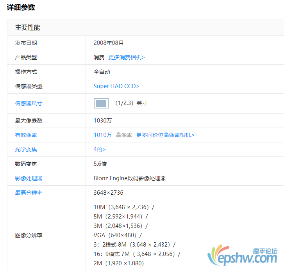Select the 消费 product type value
Screen dimensions: 284x270
click(99, 57)
